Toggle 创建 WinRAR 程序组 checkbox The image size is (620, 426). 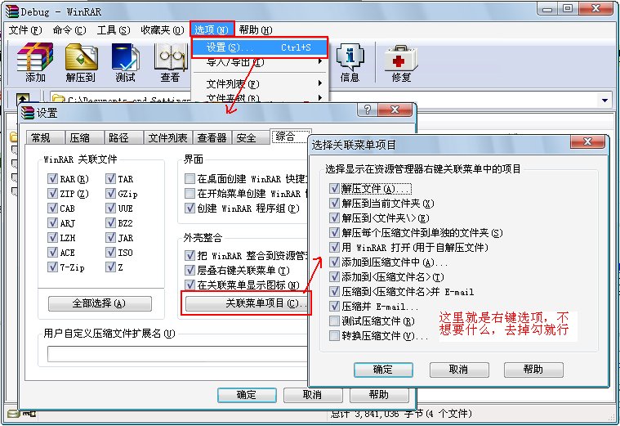coord(190,209)
